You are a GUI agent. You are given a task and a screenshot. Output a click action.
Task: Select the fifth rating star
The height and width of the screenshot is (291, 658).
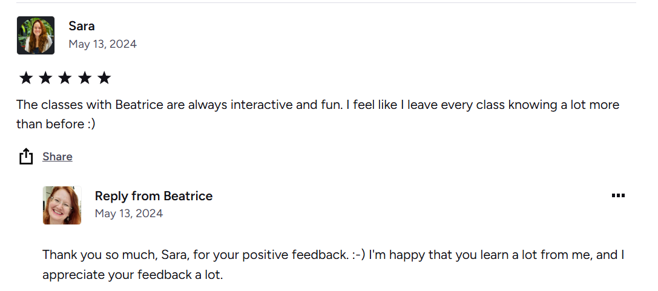coord(104,77)
